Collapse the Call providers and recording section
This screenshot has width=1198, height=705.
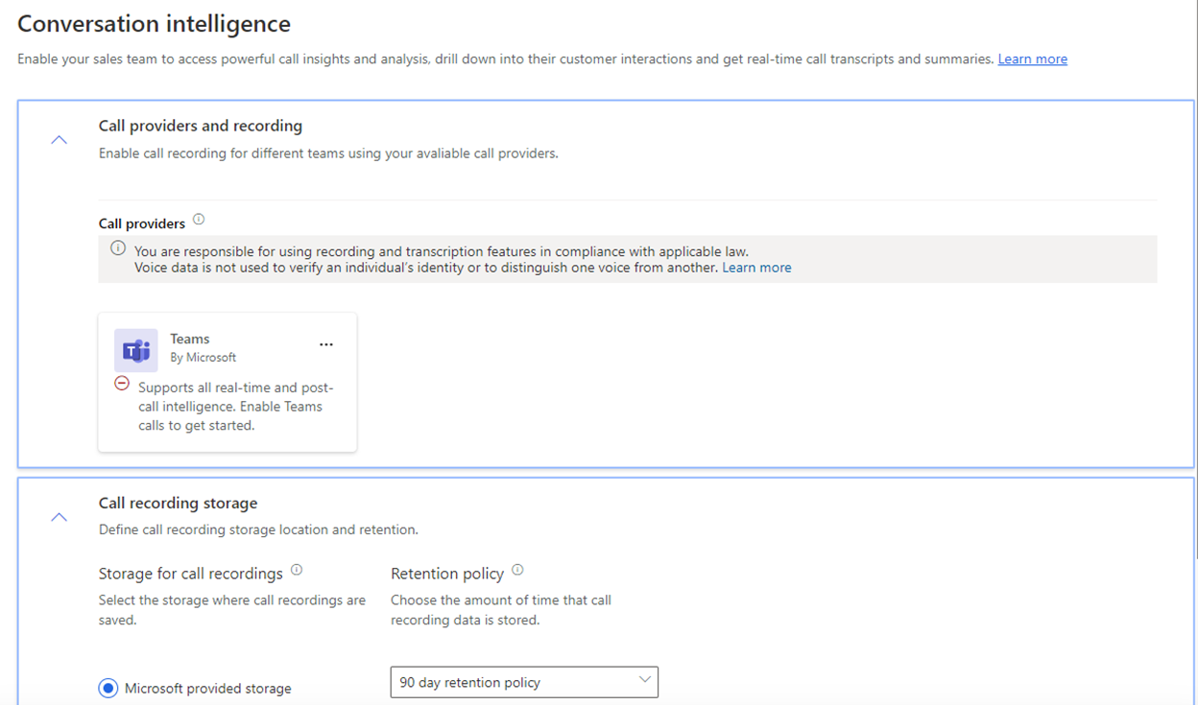coord(60,139)
